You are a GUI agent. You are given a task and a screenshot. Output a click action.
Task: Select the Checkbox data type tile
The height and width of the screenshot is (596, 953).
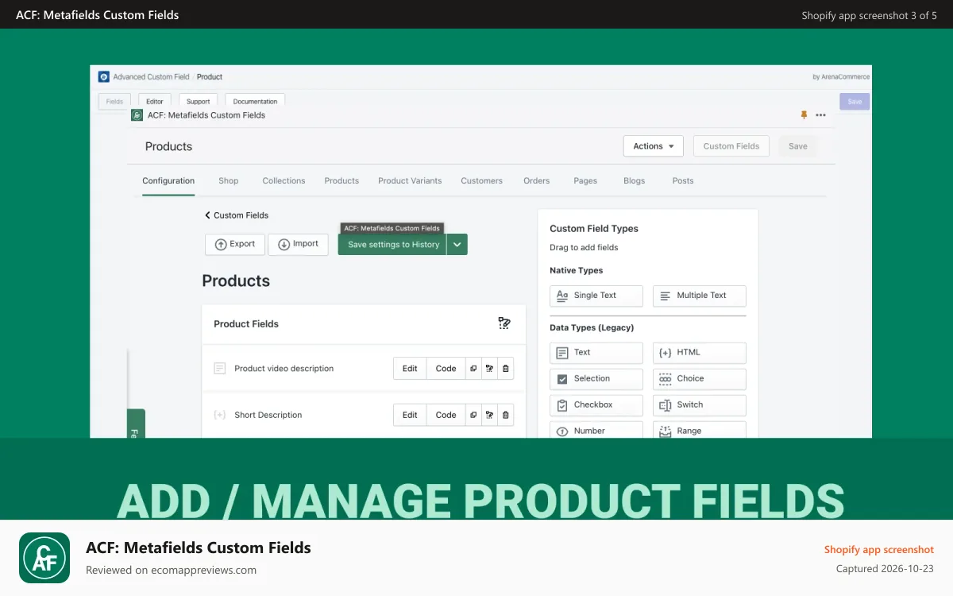tap(596, 405)
